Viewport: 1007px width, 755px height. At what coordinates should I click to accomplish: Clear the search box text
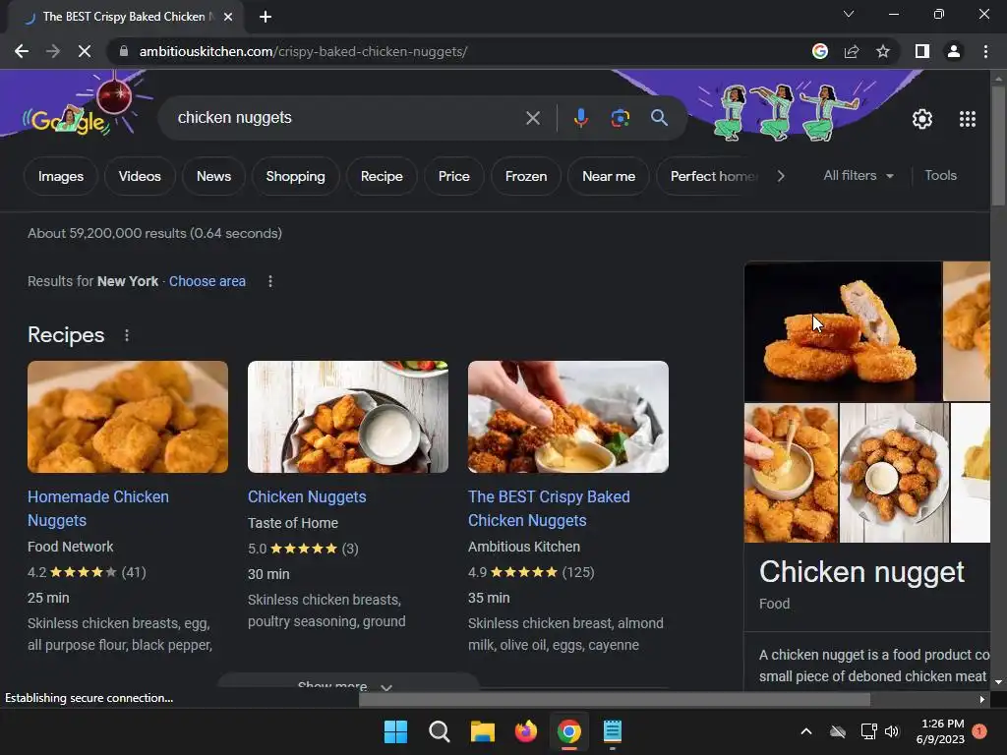(x=532, y=118)
